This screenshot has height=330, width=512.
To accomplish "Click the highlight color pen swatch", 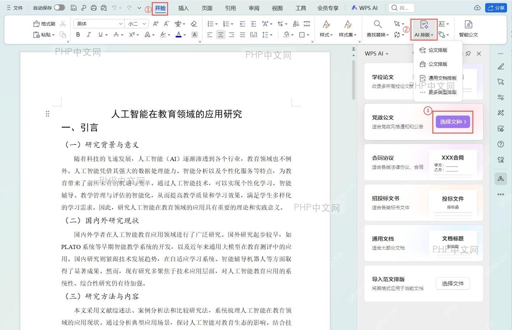I will pyautogui.click(x=163, y=35).
